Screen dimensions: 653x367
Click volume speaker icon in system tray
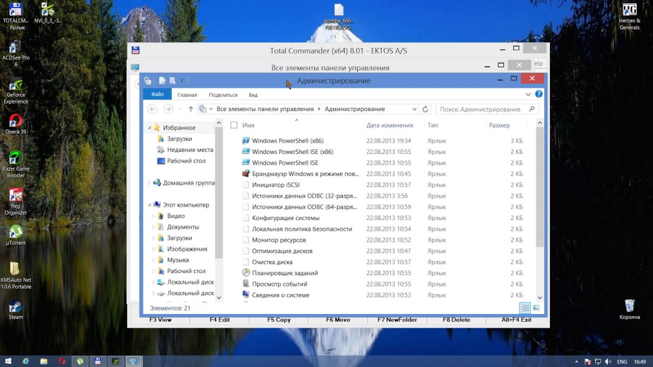tap(608, 361)
